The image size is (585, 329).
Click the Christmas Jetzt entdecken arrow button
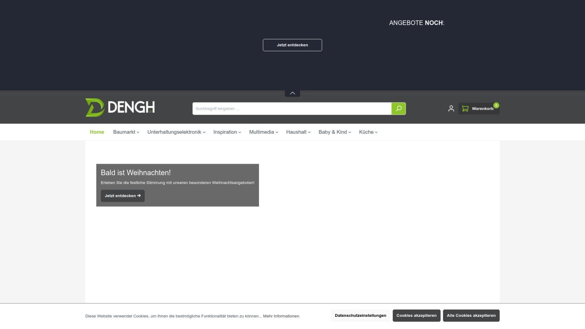123,196
